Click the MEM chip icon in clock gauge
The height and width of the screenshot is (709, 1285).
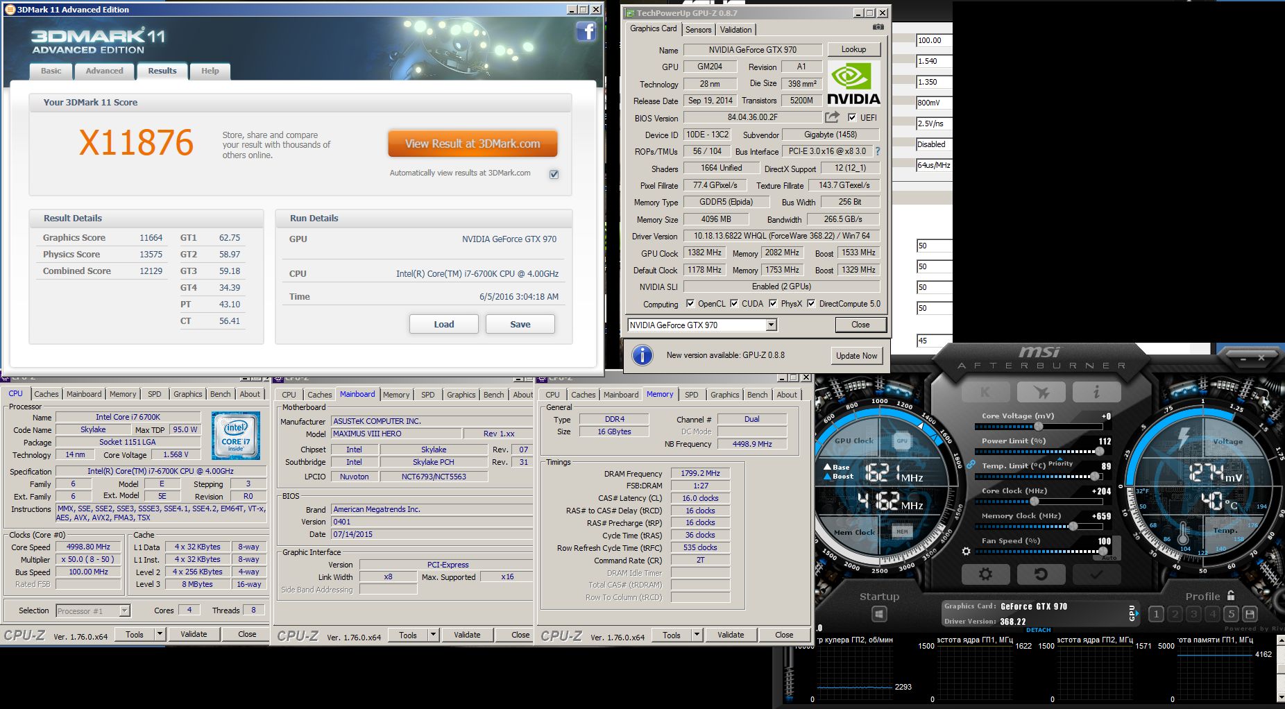902,532
